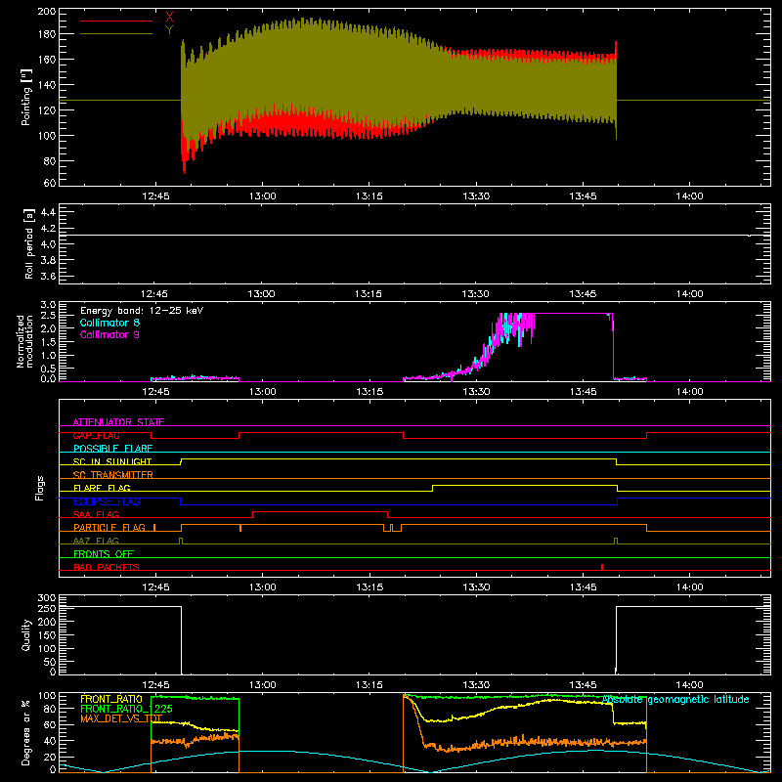
Task: Click the SAA_FLAG label
Action: pyautogui.click(x=96, y=514)
